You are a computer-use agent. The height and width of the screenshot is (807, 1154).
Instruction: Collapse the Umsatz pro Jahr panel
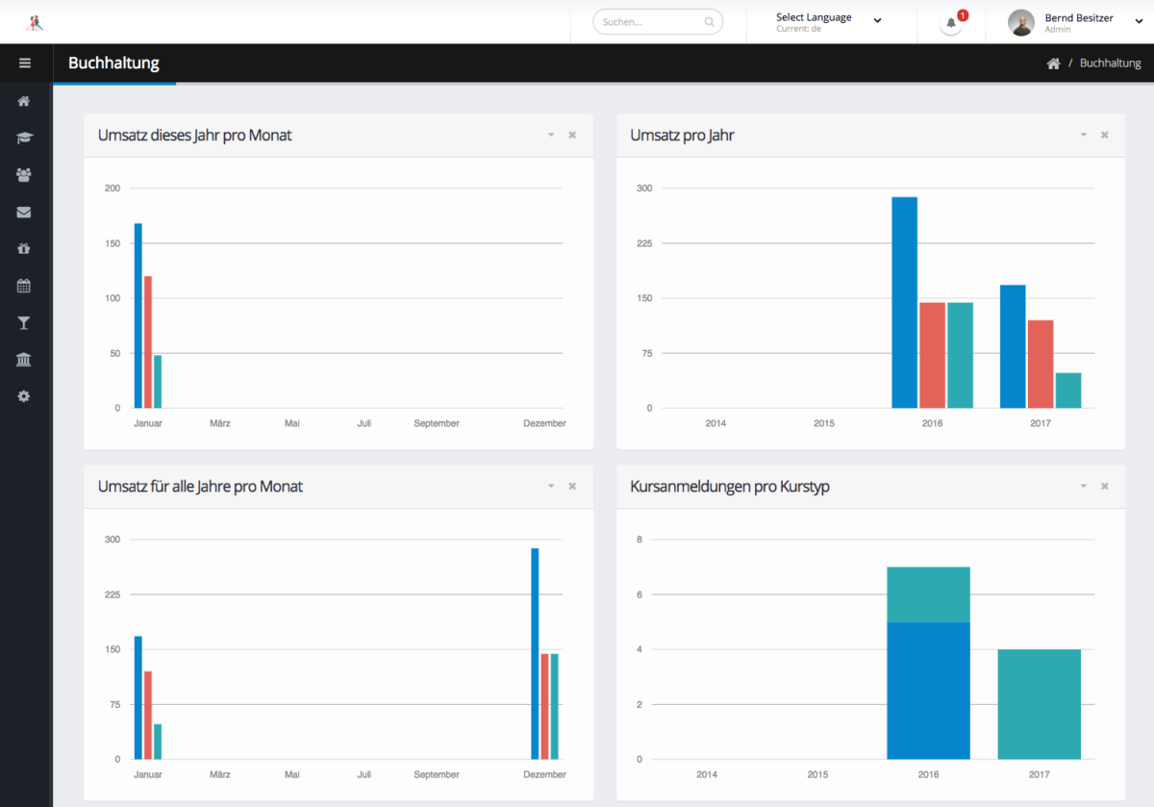1083,135
